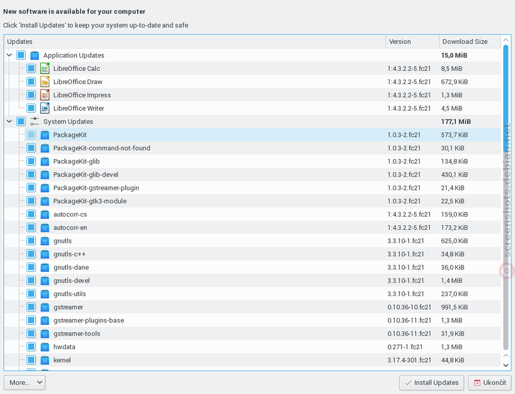The height and width of the screenshot is (394, 515).
Task: Click the hwdata version 0.271-1.fc21 cell
Action: tap(405, 347)
